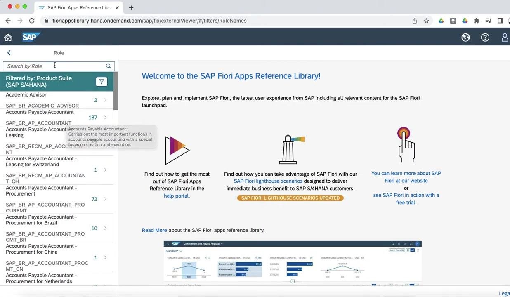Open the user profile icon

coord(505,38)
